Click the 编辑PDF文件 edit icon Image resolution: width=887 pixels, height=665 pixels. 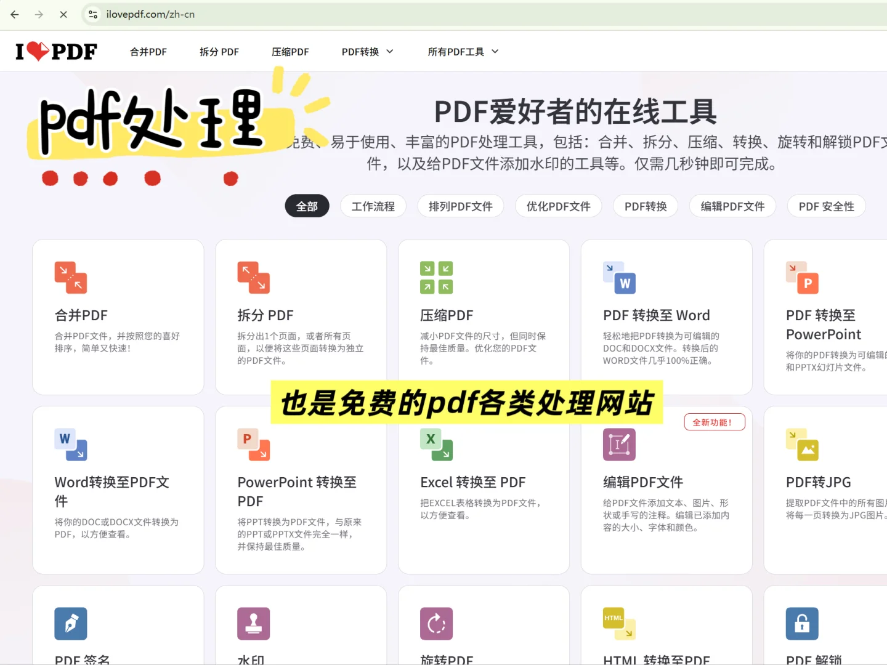(620, 445)
